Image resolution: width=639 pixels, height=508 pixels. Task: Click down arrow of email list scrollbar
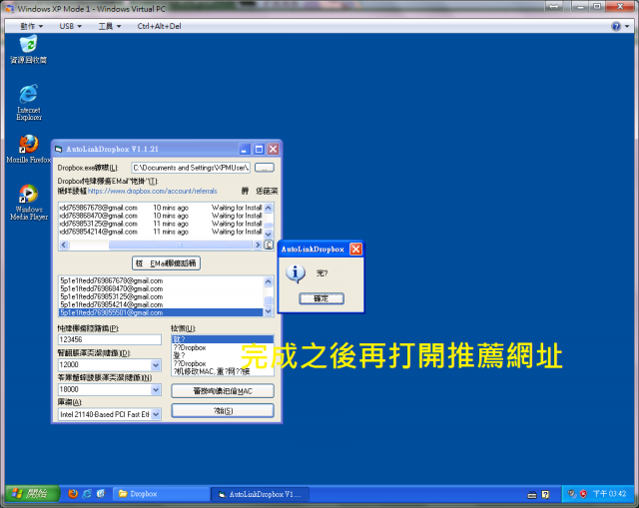tap(269, 311)
